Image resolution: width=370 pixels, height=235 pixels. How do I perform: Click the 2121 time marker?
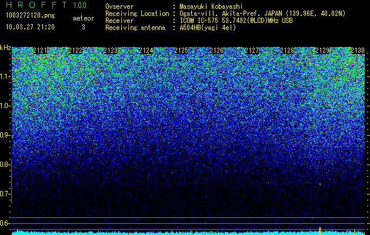[x=40, y=51]
